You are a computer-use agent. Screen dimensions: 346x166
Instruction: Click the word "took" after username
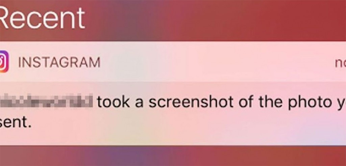click(x=113, y=102)
